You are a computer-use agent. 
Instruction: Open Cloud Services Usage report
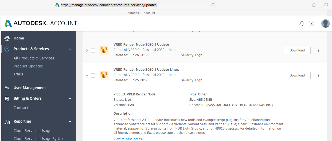coord(32,131)
